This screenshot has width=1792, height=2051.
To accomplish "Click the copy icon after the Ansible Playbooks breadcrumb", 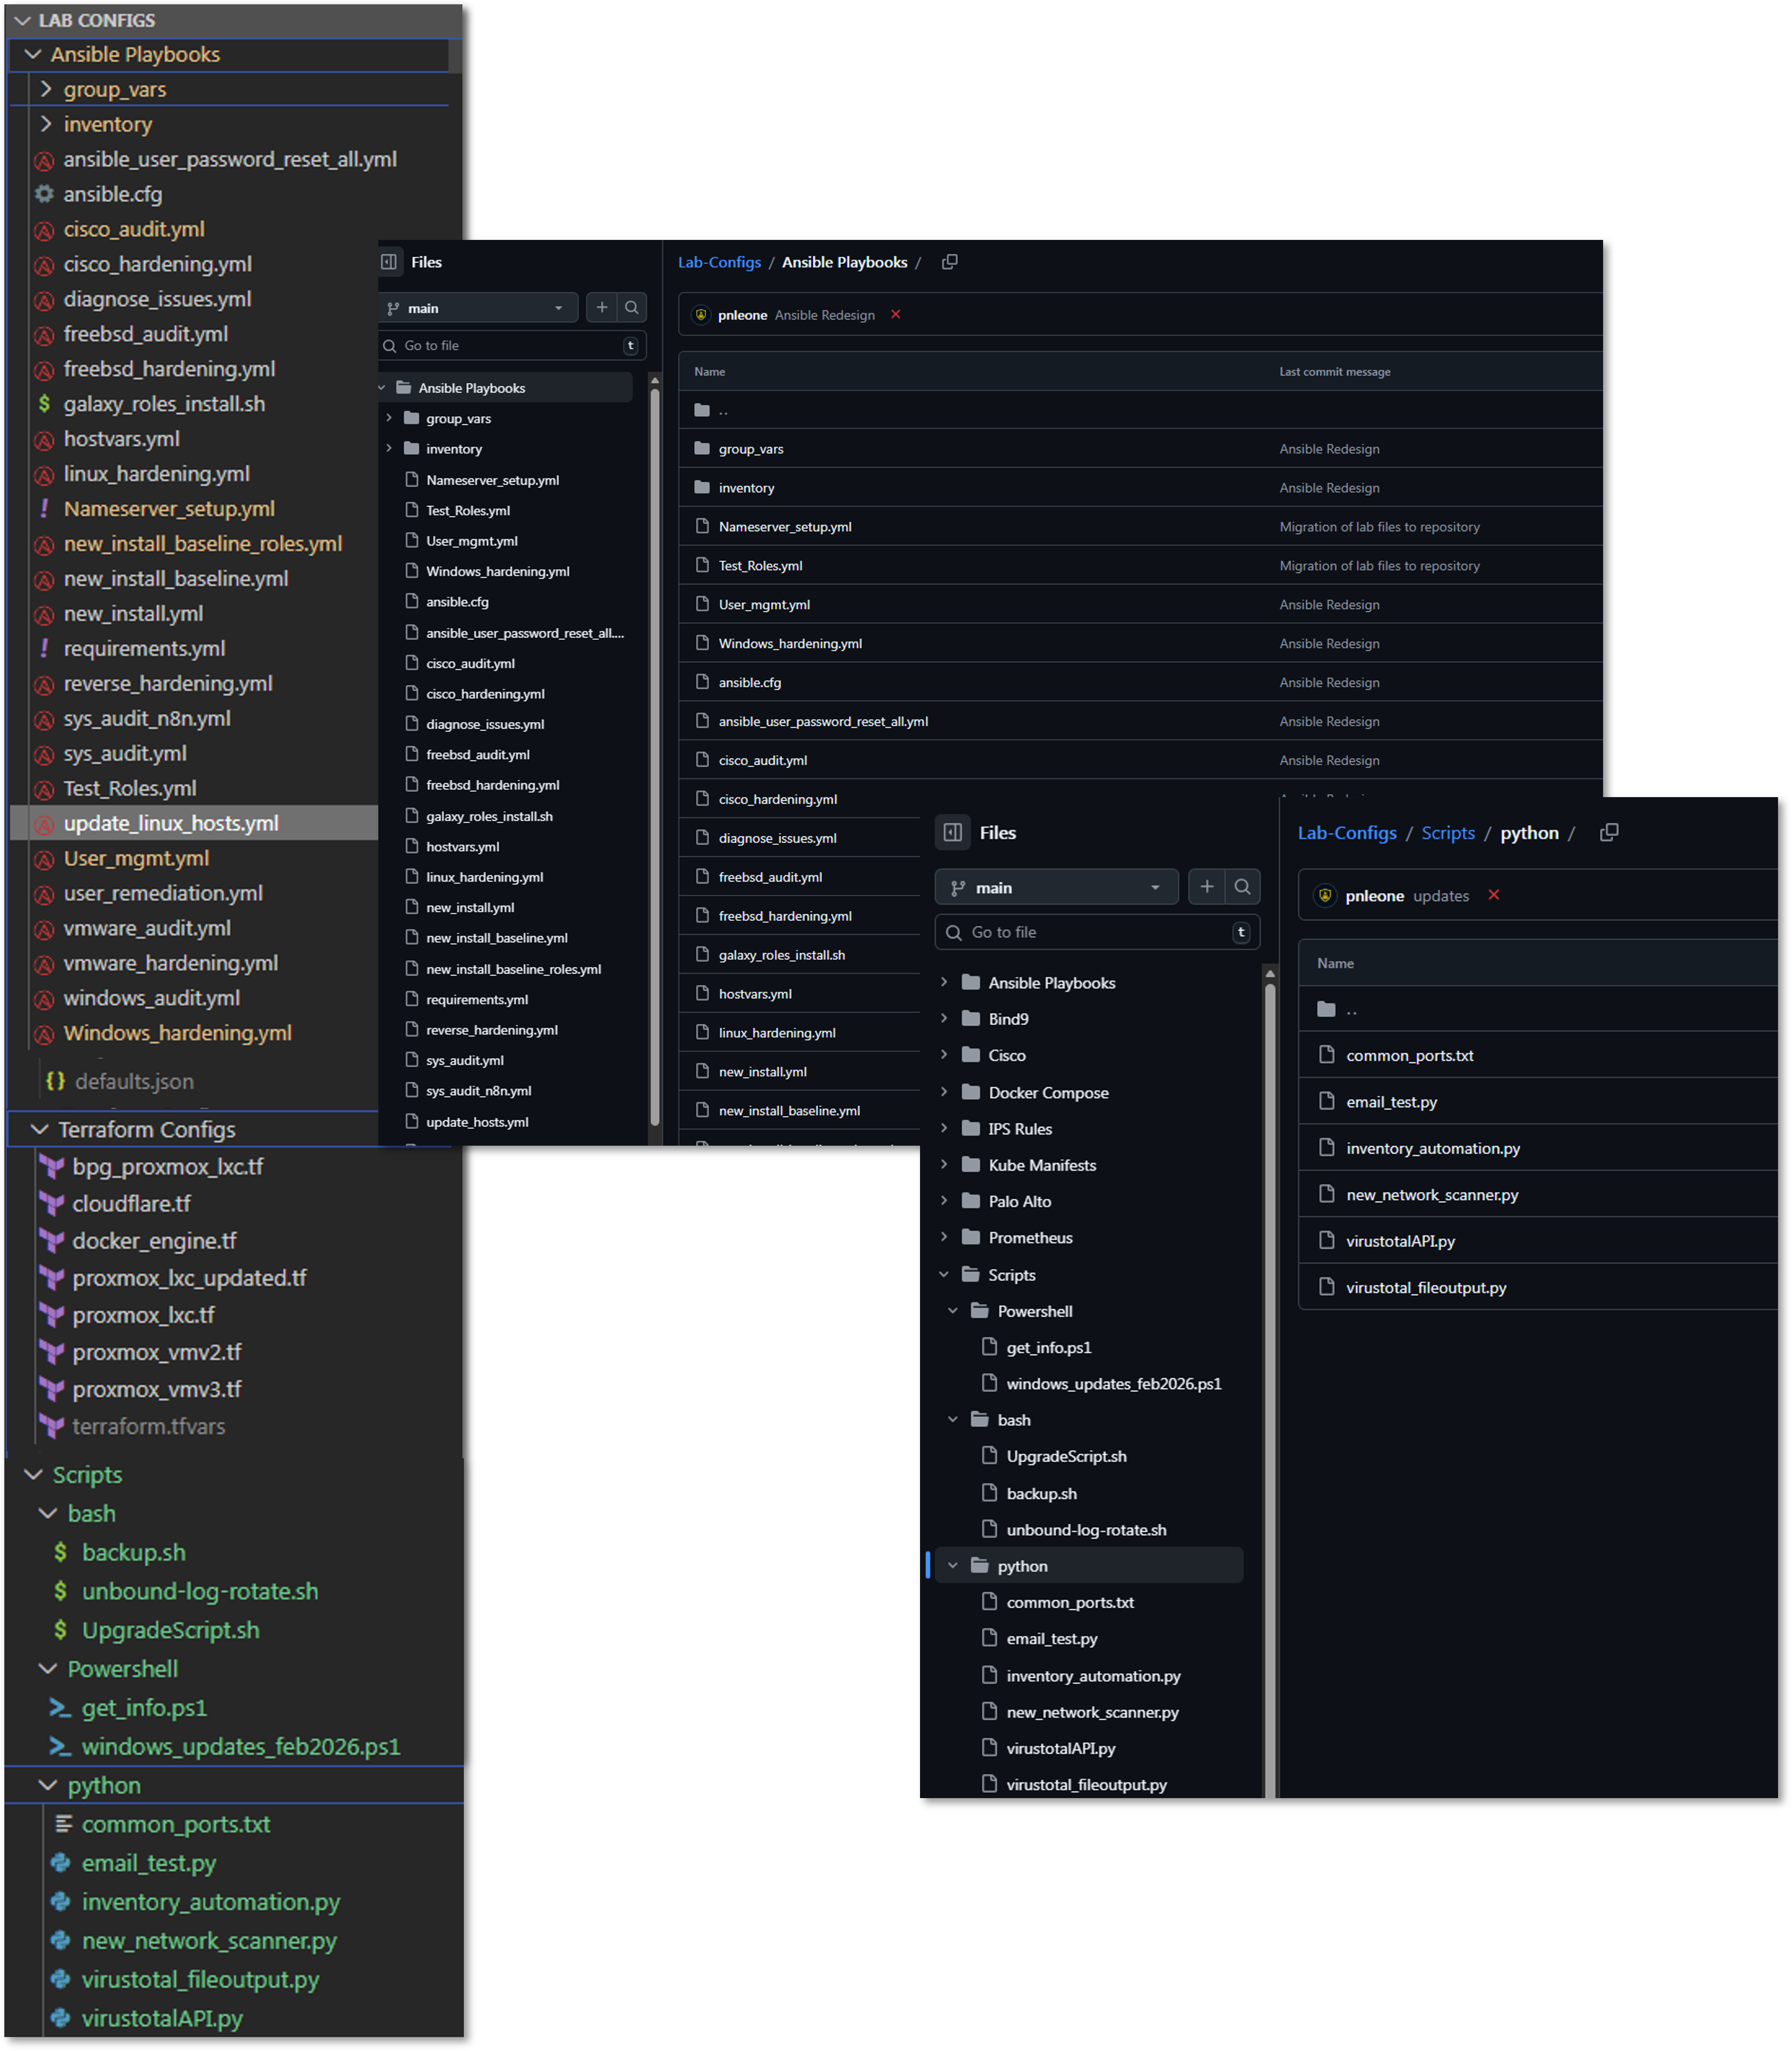I will coord(949,261).
